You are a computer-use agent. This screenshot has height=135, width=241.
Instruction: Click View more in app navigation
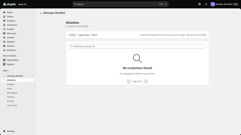pos(12,106)
